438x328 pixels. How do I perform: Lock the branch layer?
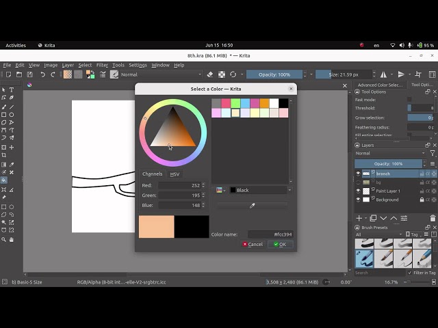(422, 174)
